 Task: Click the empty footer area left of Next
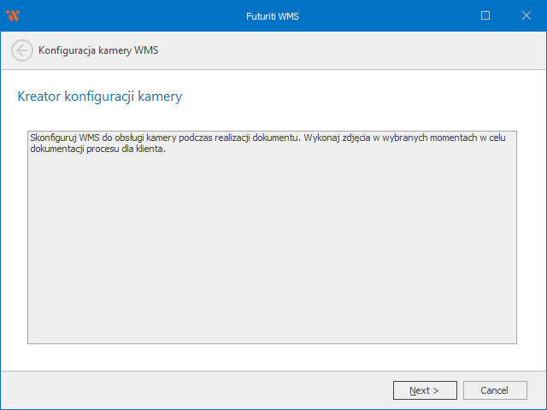point(197,390)
